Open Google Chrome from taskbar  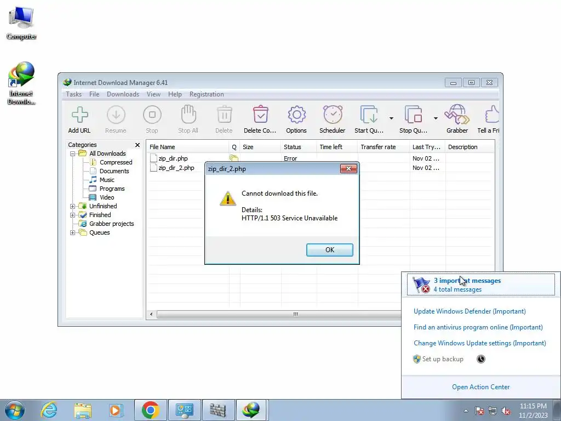click(150, 410)
